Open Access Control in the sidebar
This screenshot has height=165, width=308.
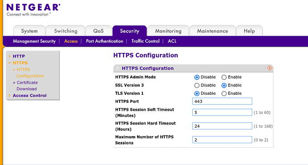29,95
